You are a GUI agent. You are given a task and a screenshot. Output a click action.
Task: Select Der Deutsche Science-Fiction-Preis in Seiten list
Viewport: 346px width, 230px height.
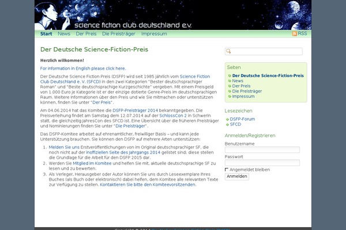click(268, 76)
